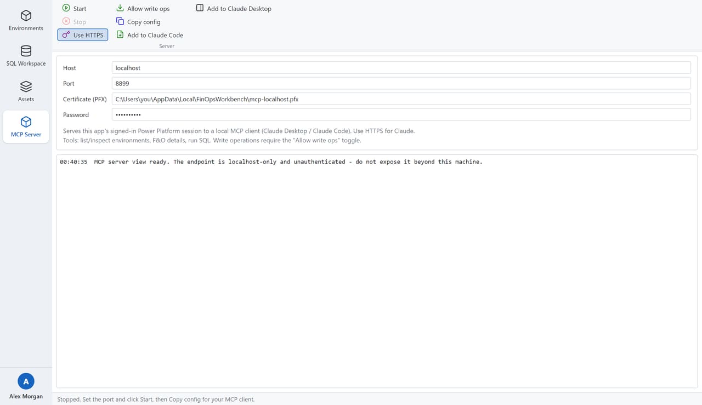Click the Certificate (PFX) path field

click(x=401, y=99)
